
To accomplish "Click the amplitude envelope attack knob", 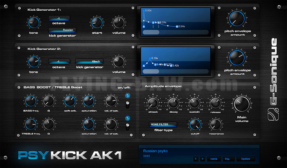I will [x=153, y=103].
